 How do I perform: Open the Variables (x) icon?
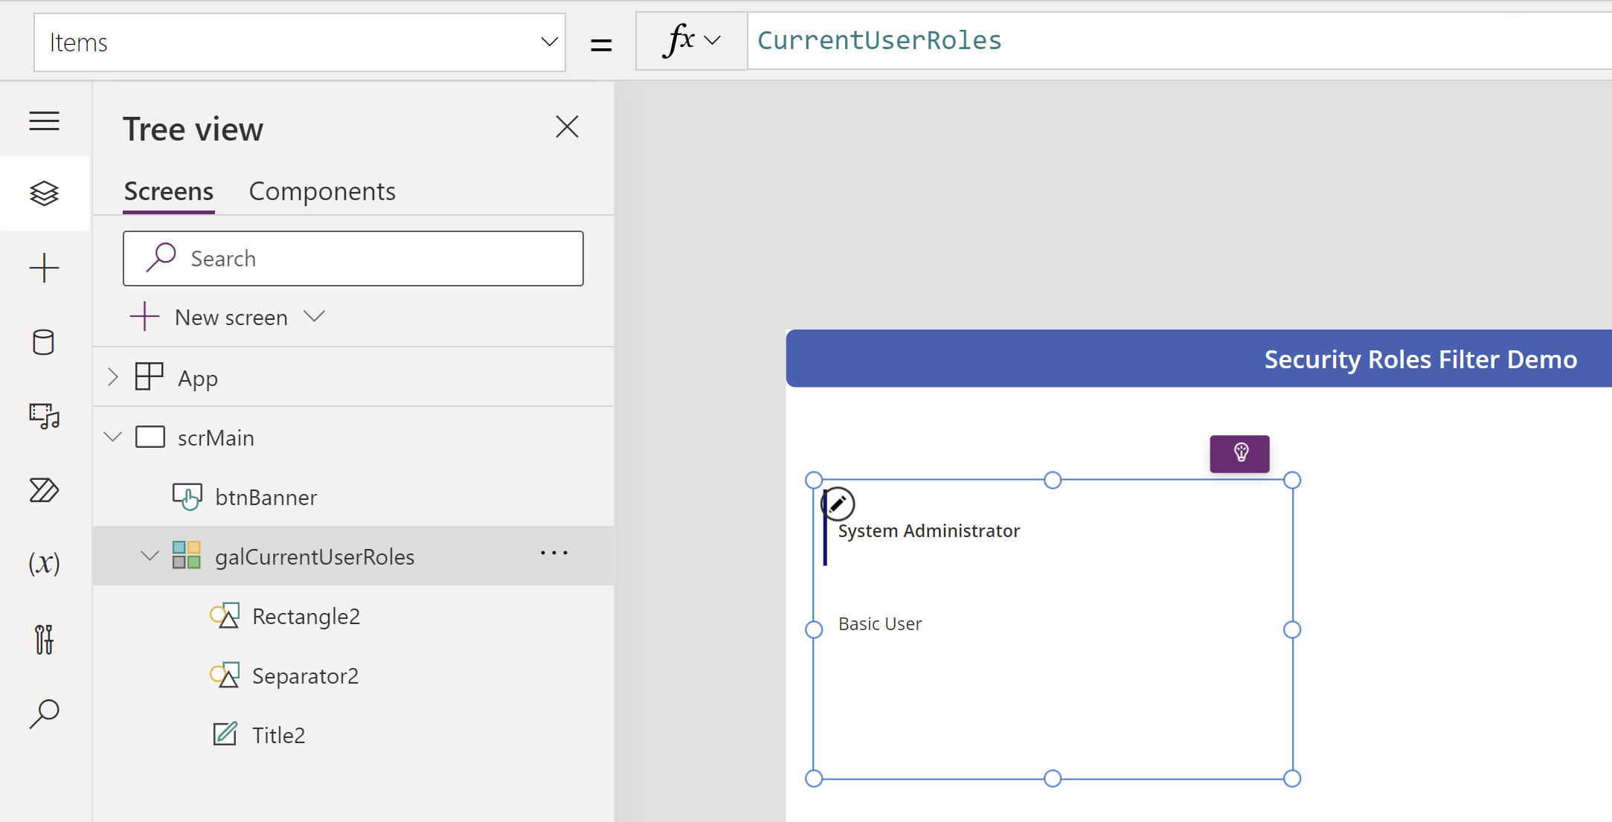tap(45, 563)
